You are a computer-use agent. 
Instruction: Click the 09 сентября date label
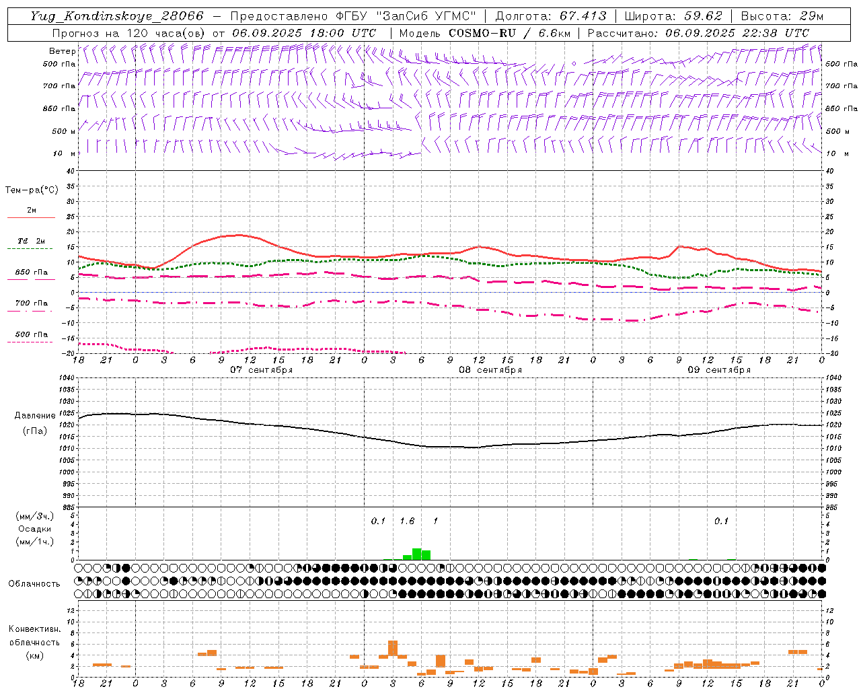[719, 370]
